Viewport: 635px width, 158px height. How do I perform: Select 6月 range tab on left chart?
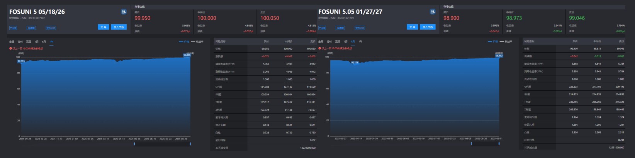pyautogui.click(x=44, y=42)
